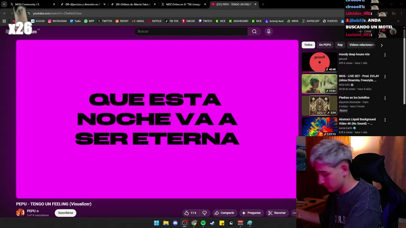Open options for Abstract Liquid Background video
406x228 pixels.
[x=385, y=120]
